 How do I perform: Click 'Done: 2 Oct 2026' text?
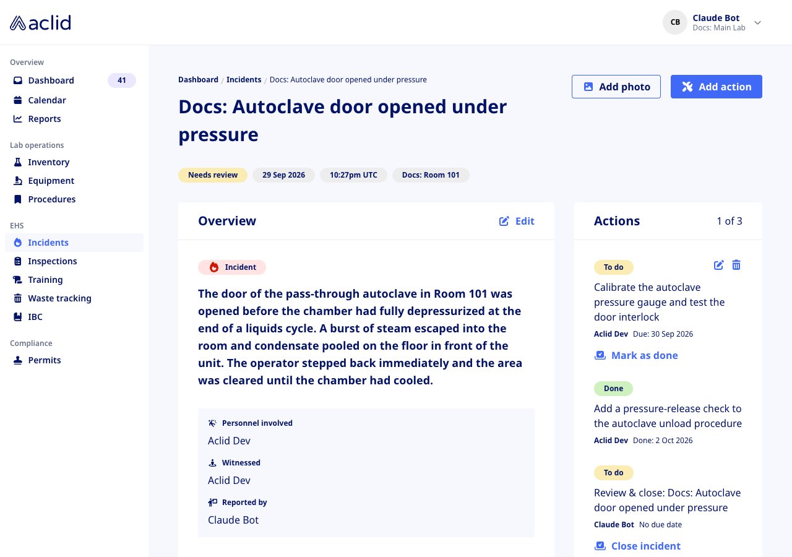663,441
